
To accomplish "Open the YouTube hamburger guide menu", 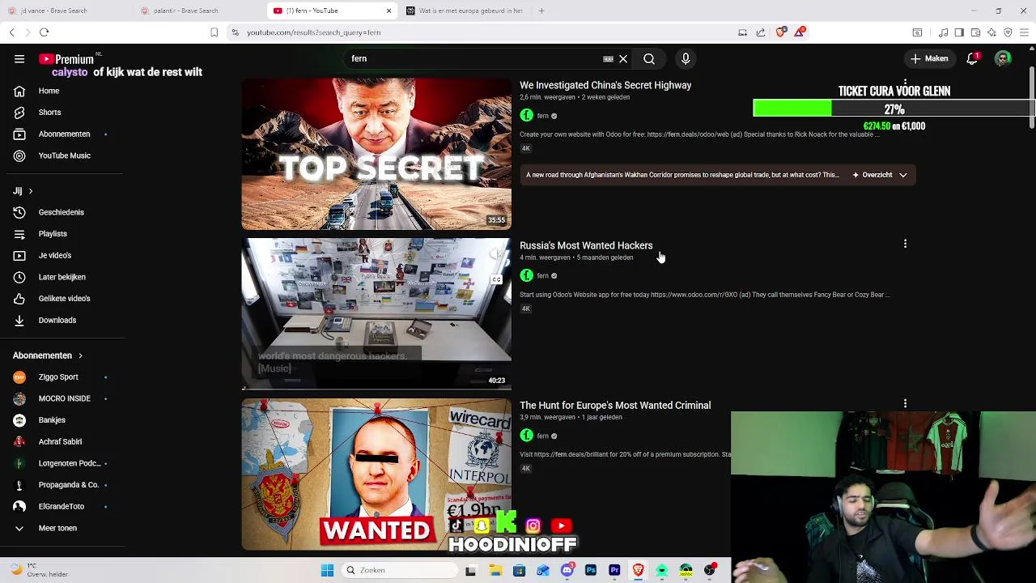I will tap(19, 59).
